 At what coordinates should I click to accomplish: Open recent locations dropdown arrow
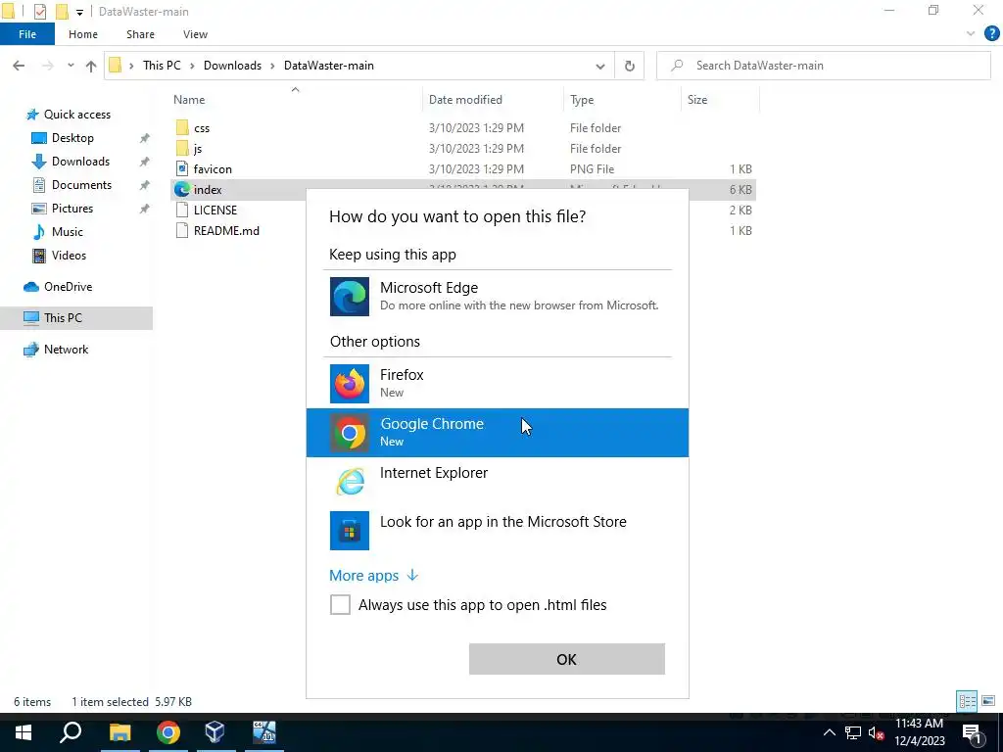[x=71, y=66]
